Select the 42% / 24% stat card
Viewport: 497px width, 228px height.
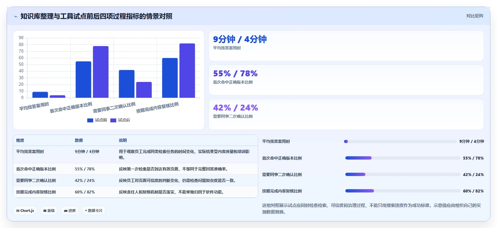(346, 114)
